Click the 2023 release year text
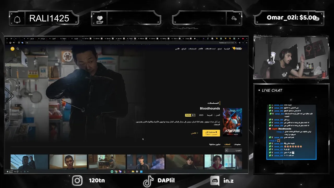 (201, 115)
